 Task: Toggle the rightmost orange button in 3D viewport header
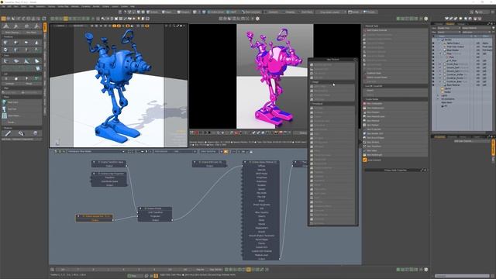pos(147,26)
